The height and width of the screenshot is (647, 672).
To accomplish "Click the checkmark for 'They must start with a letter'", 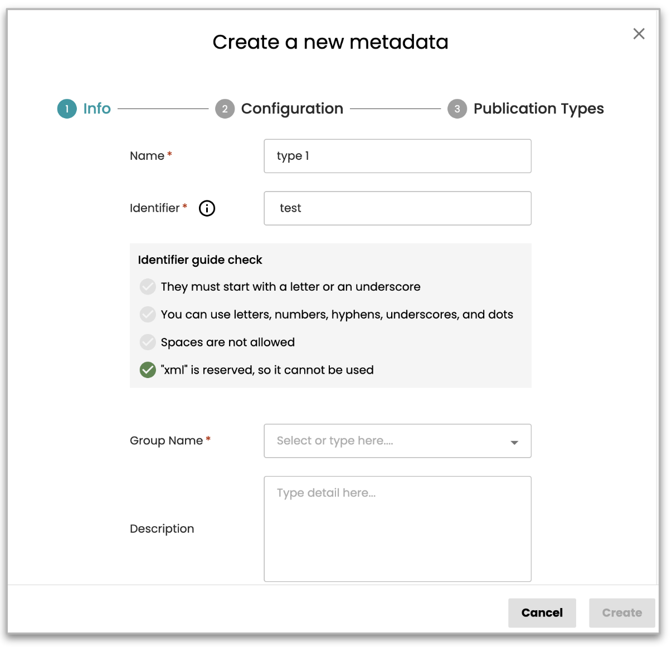I will click(x=148, y=287).
